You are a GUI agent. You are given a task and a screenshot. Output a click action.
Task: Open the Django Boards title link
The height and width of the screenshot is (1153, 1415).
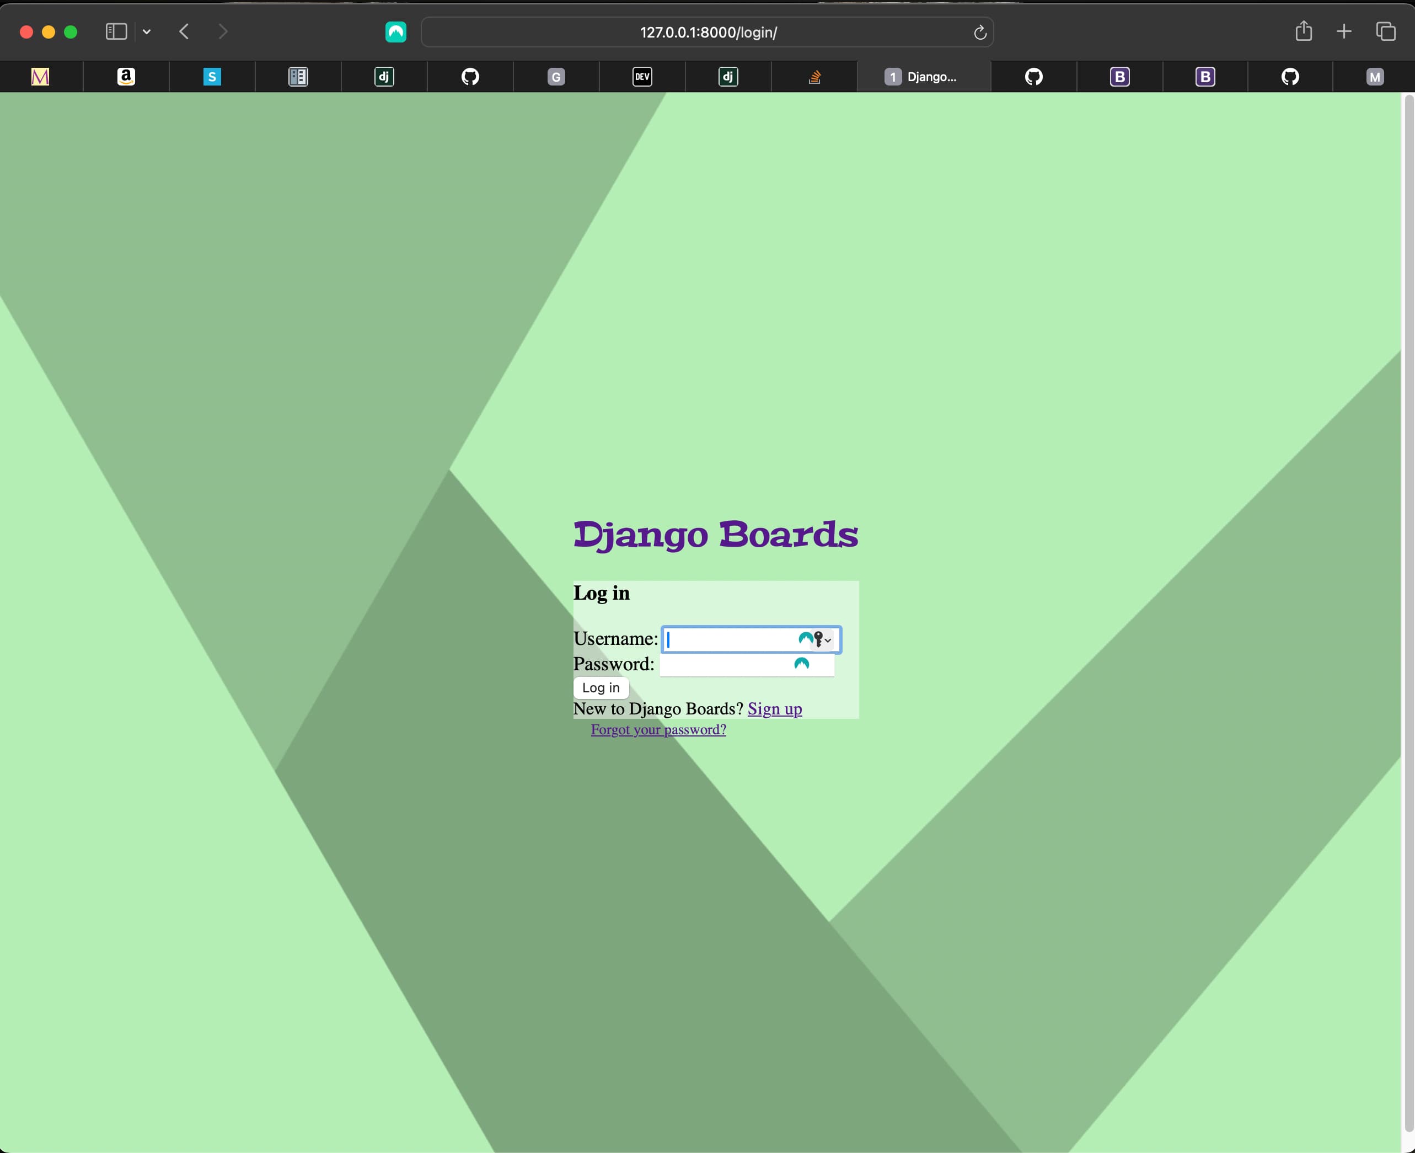pos(716,535)
